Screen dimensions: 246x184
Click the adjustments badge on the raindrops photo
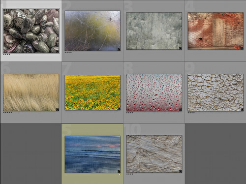(181, 110)
